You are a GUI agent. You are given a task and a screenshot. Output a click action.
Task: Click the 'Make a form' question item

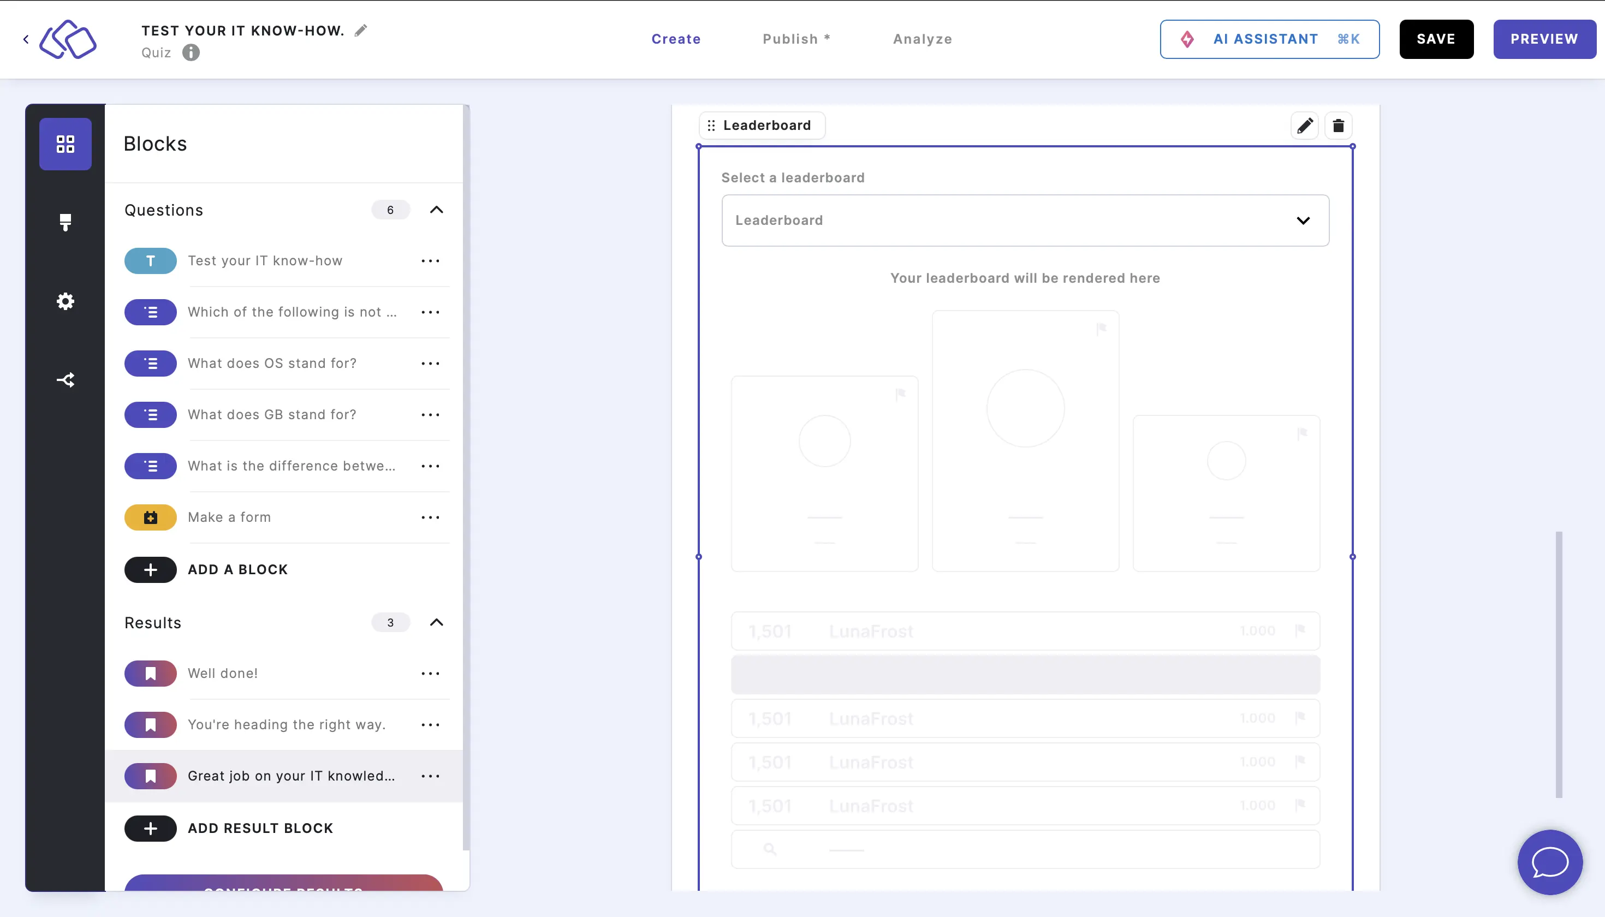click(229, 517)
